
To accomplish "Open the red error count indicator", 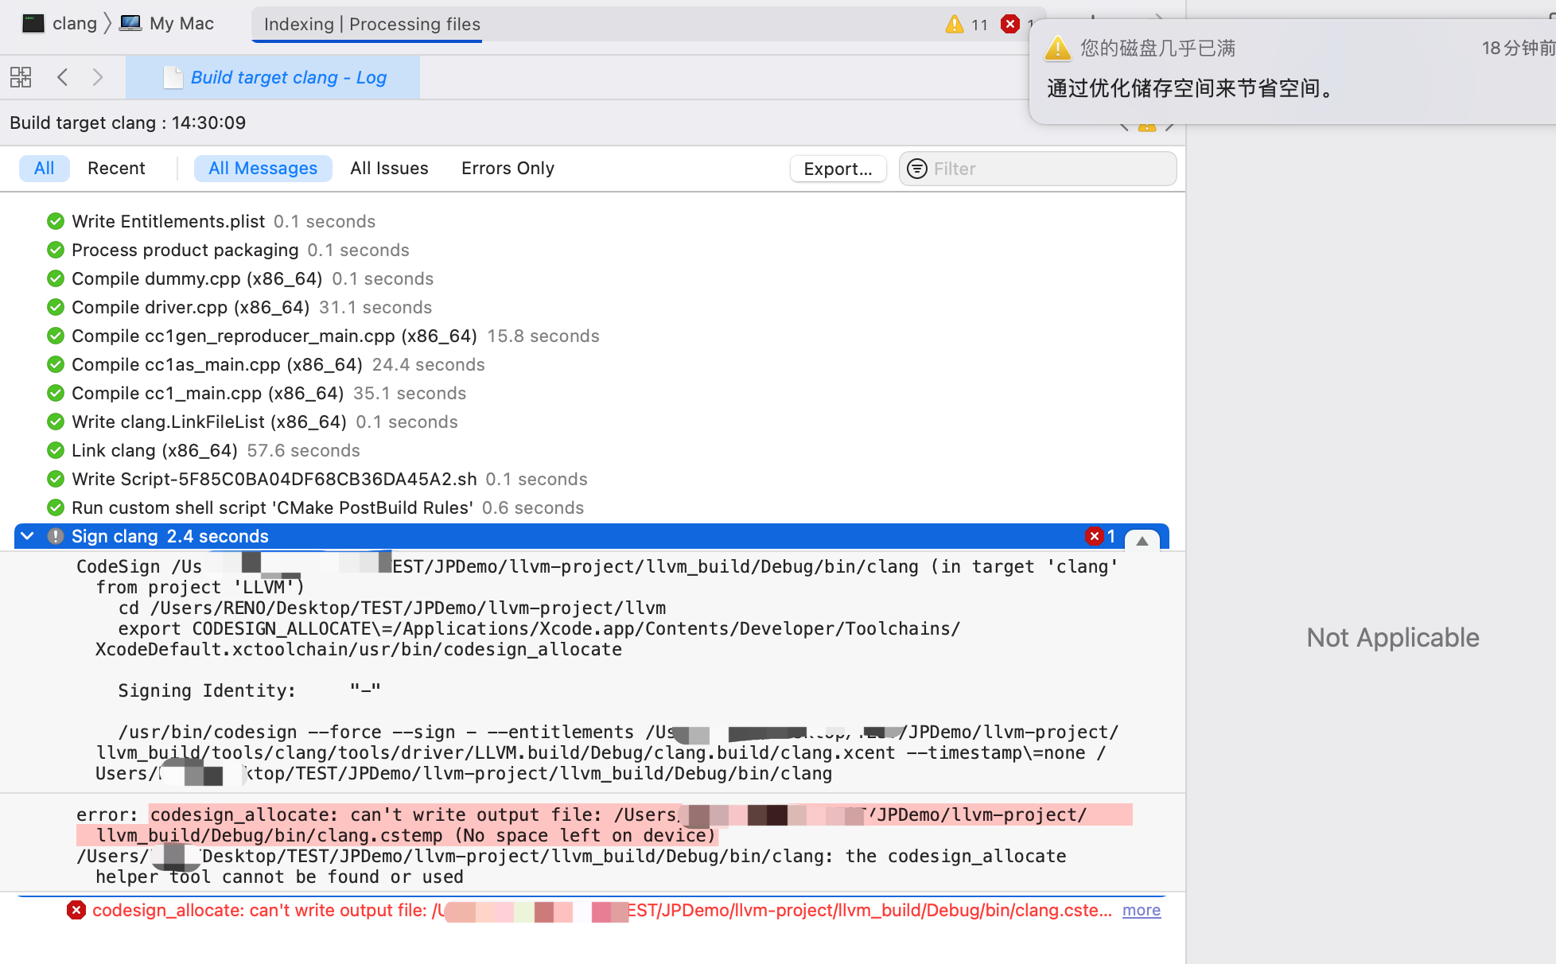I will (x=1010, y=24).
